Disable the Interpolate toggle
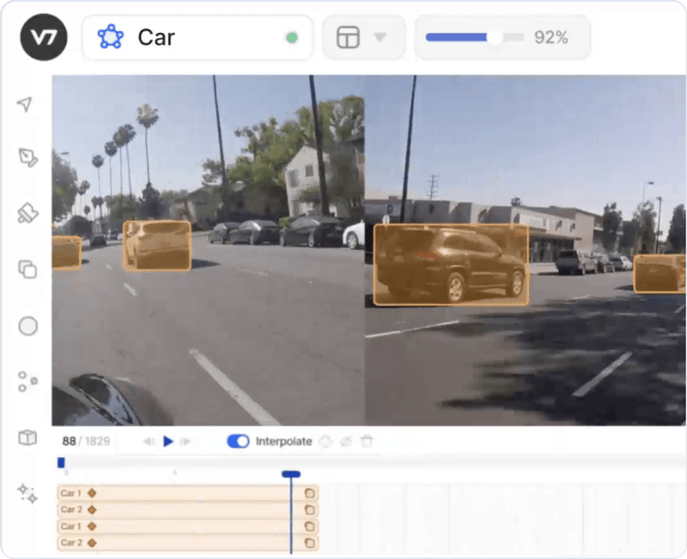This screenshot has width=687, height=559. click(239, 441)
